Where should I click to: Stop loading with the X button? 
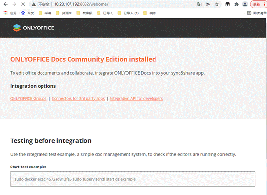pyautogui.click(x=23, y=4)
